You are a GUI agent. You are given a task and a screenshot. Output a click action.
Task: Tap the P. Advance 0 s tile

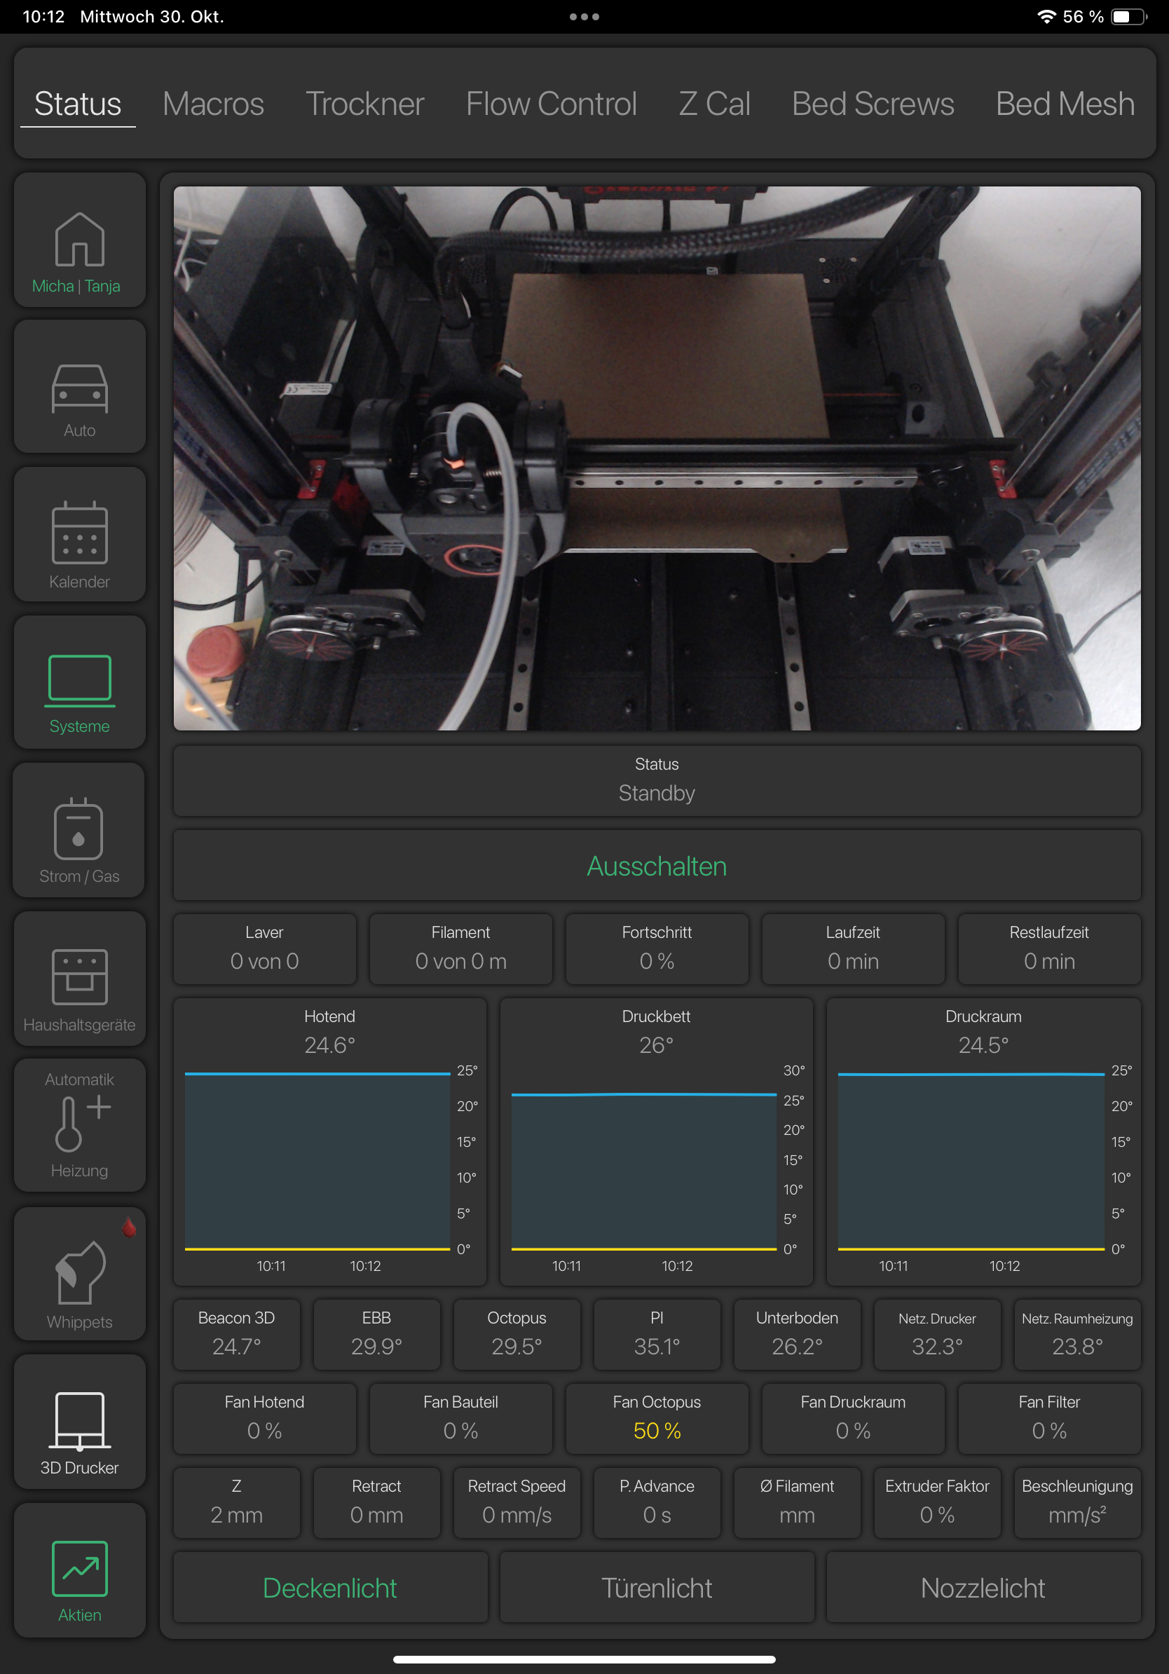pos(657,1503)
